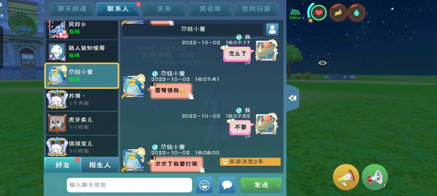Screen dimensions: 437x196
Task: Switch to the 陌生人 strangers list
Action: point(100,165)
